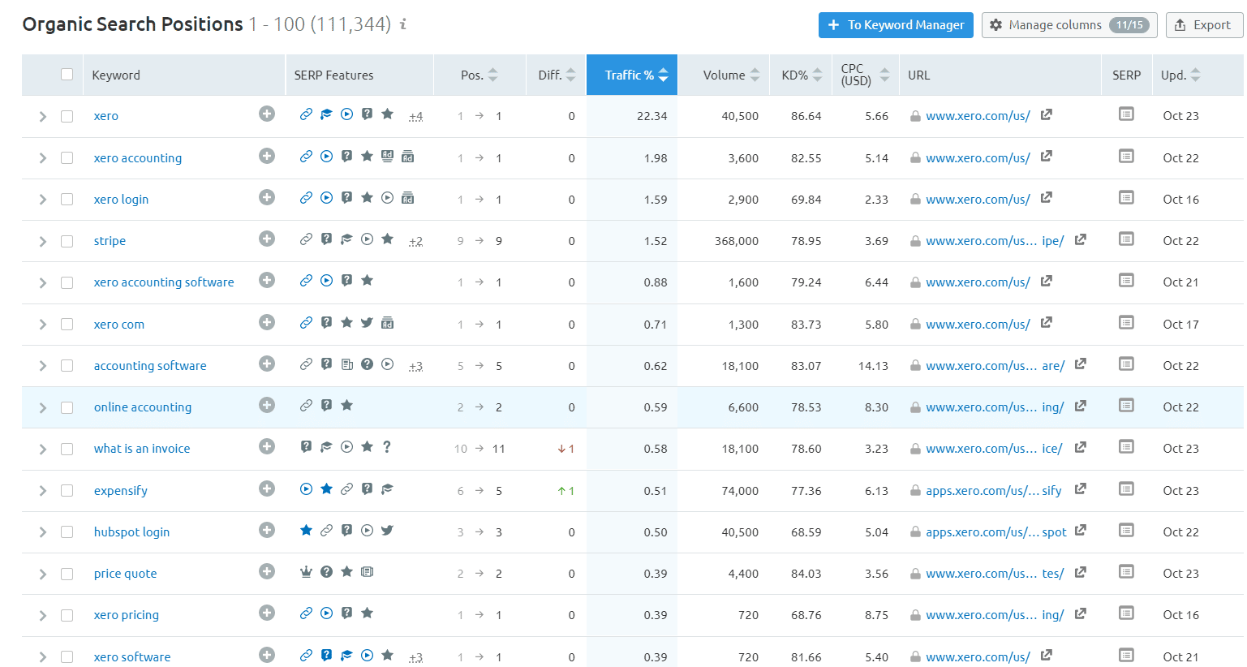1247x667 pixels.
Task: Expand the xero keyword row
Action: pos(42,117)
